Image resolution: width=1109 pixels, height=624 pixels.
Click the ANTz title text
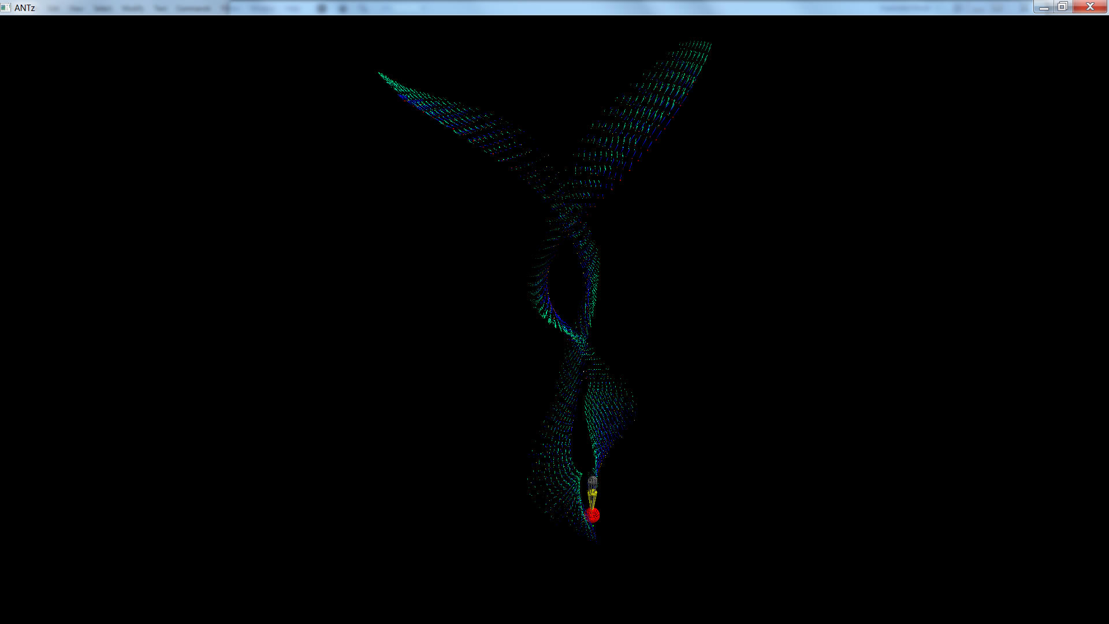coord(25,8)
